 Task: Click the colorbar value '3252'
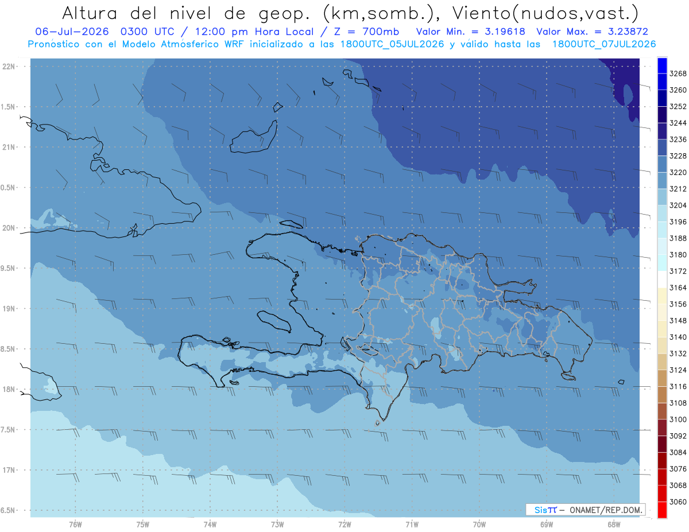678,107
